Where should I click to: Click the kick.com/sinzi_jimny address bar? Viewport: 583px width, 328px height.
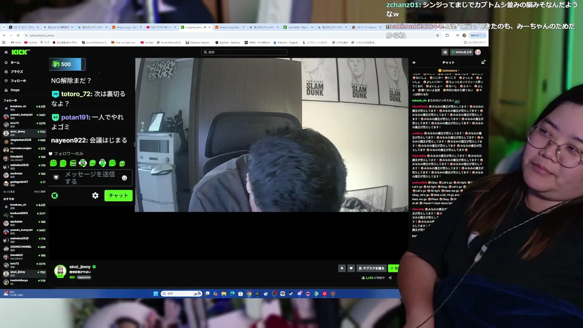(232, 35)
